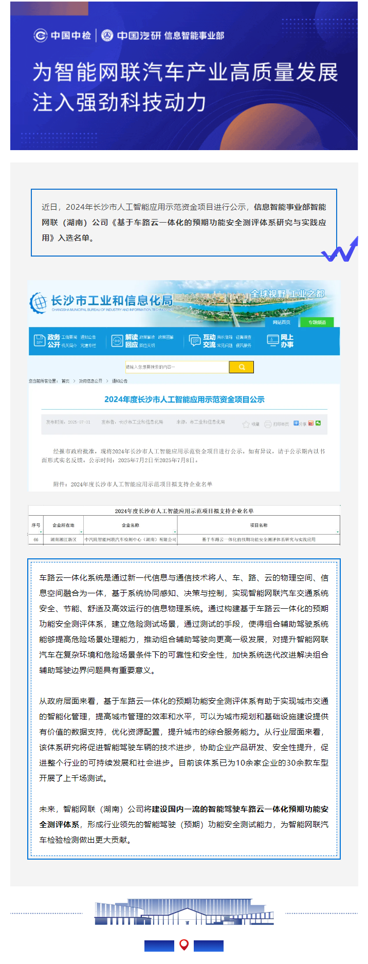Open the 企业所在地 column filter arrow
Image resolution: width=368 pixels, height=964 pixels.
pyautogui.click(x=81, y=532)
